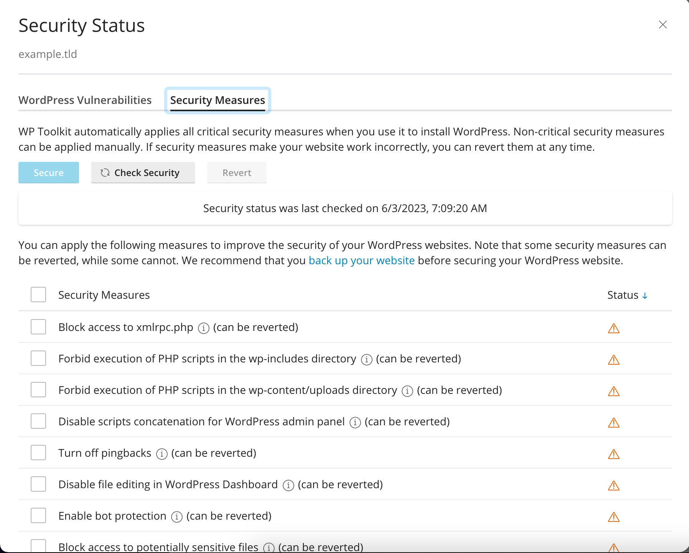Image resolution: width=689 pixels, height=553 pixels.
Task: Click the Block access to xmlrpc.php label
Action: click(126, 327)
